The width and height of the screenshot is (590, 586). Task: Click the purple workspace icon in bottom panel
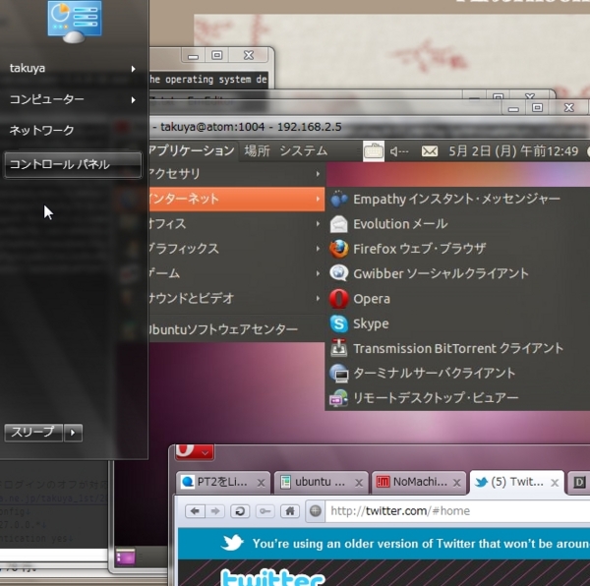(x=125, y=557)
